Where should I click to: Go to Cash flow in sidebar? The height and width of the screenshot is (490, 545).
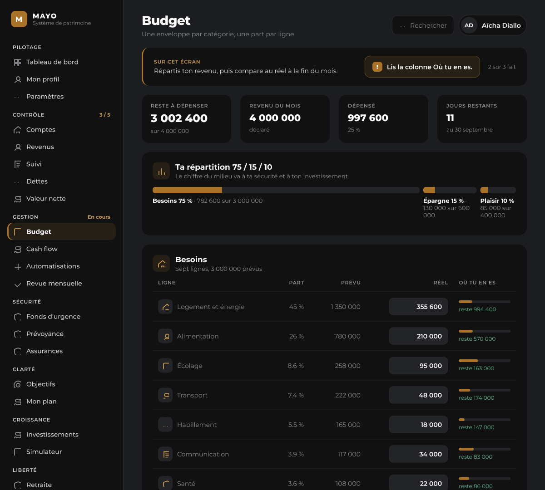[62, 249]
